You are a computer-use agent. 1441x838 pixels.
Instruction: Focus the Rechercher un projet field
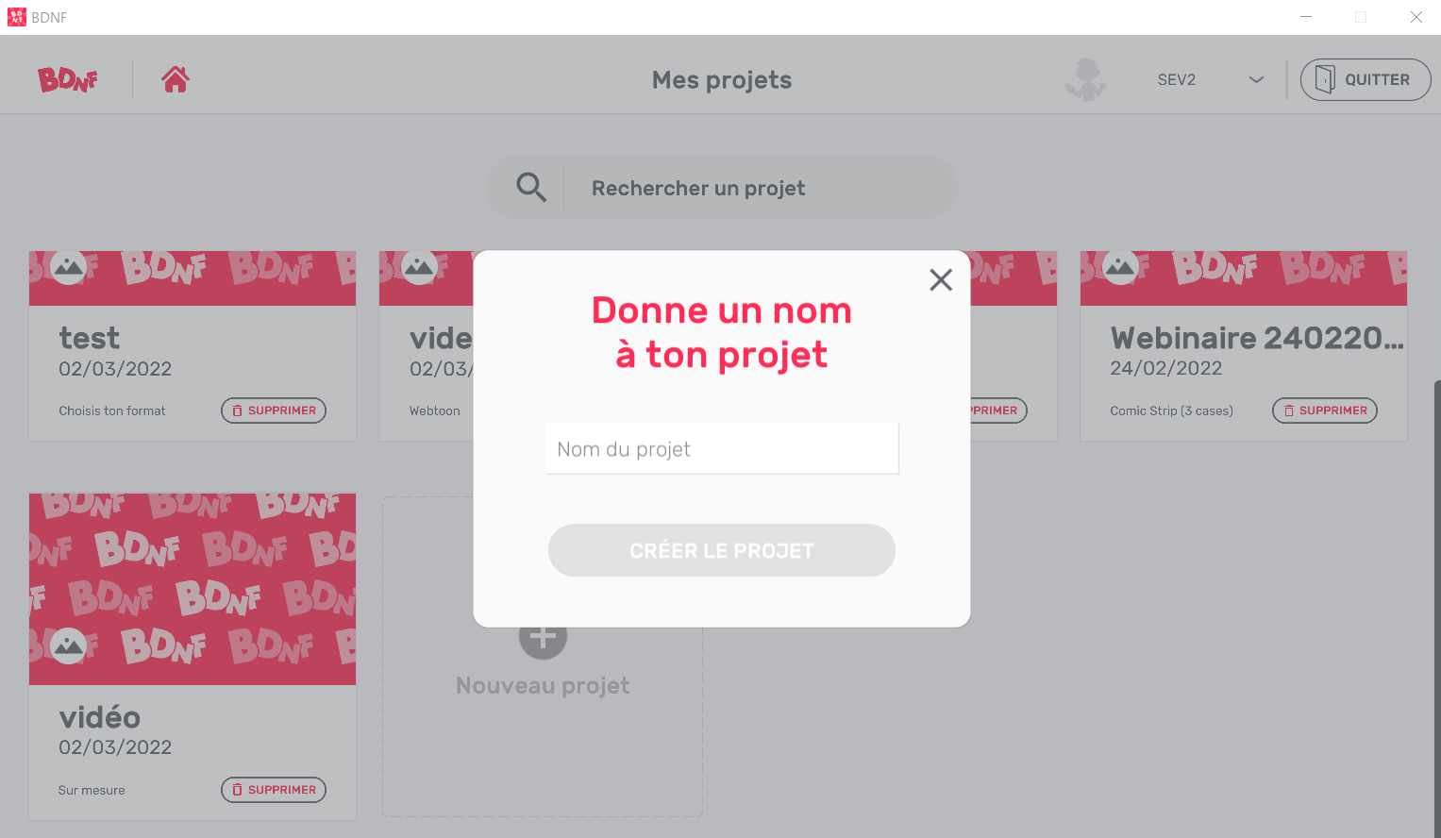pyautogui.click(x=722, y=188)
